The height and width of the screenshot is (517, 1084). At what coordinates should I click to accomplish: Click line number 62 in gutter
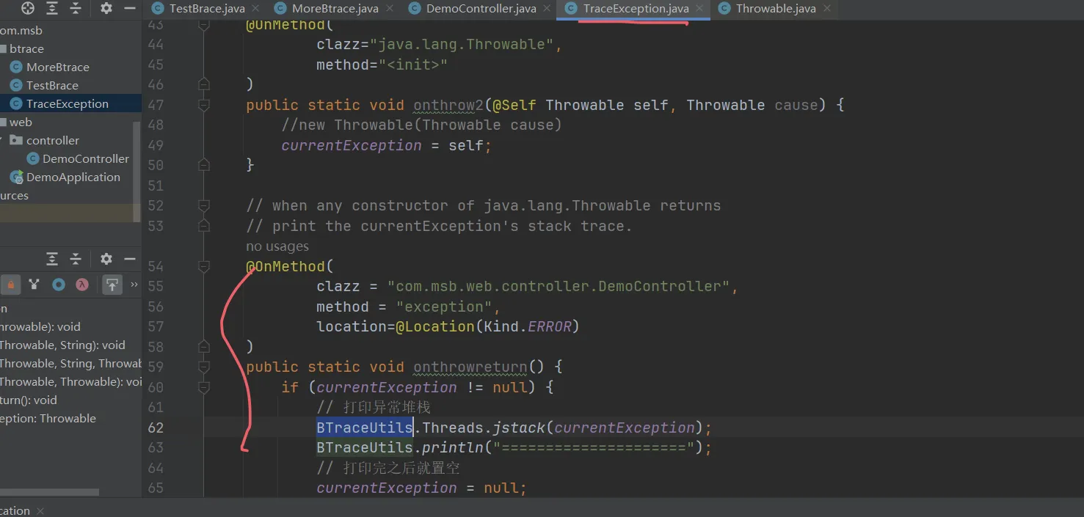[156, 427]
